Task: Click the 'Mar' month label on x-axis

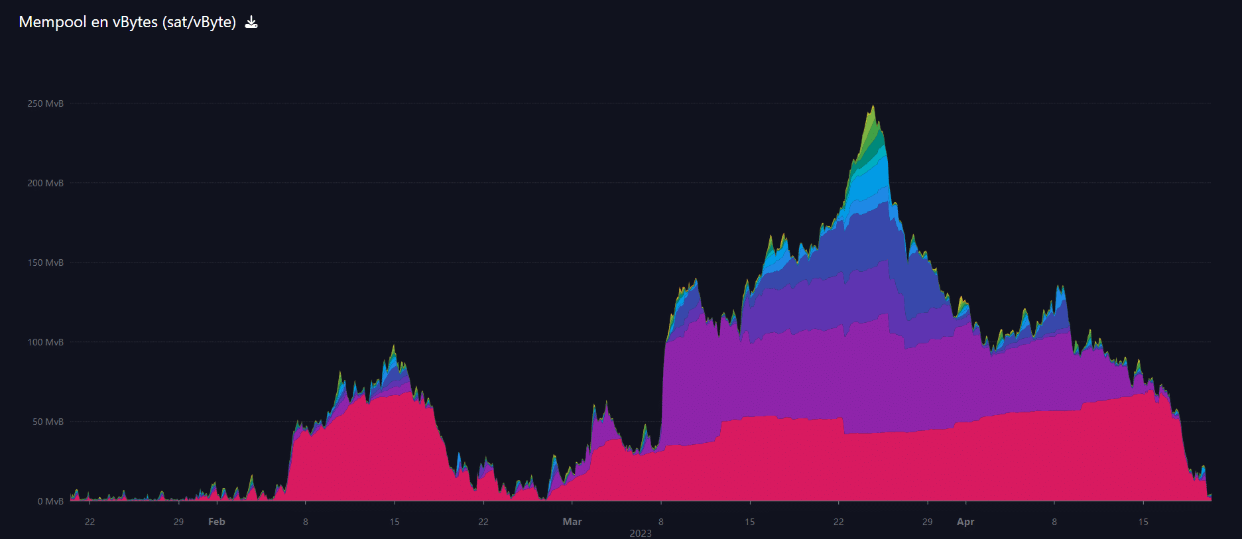Action: pyautogui.click(x=572, y=522)
